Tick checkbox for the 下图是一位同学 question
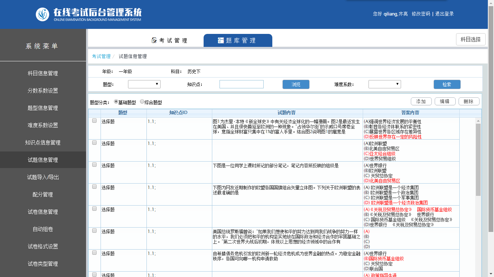The image size is (494, 277). 94,164
